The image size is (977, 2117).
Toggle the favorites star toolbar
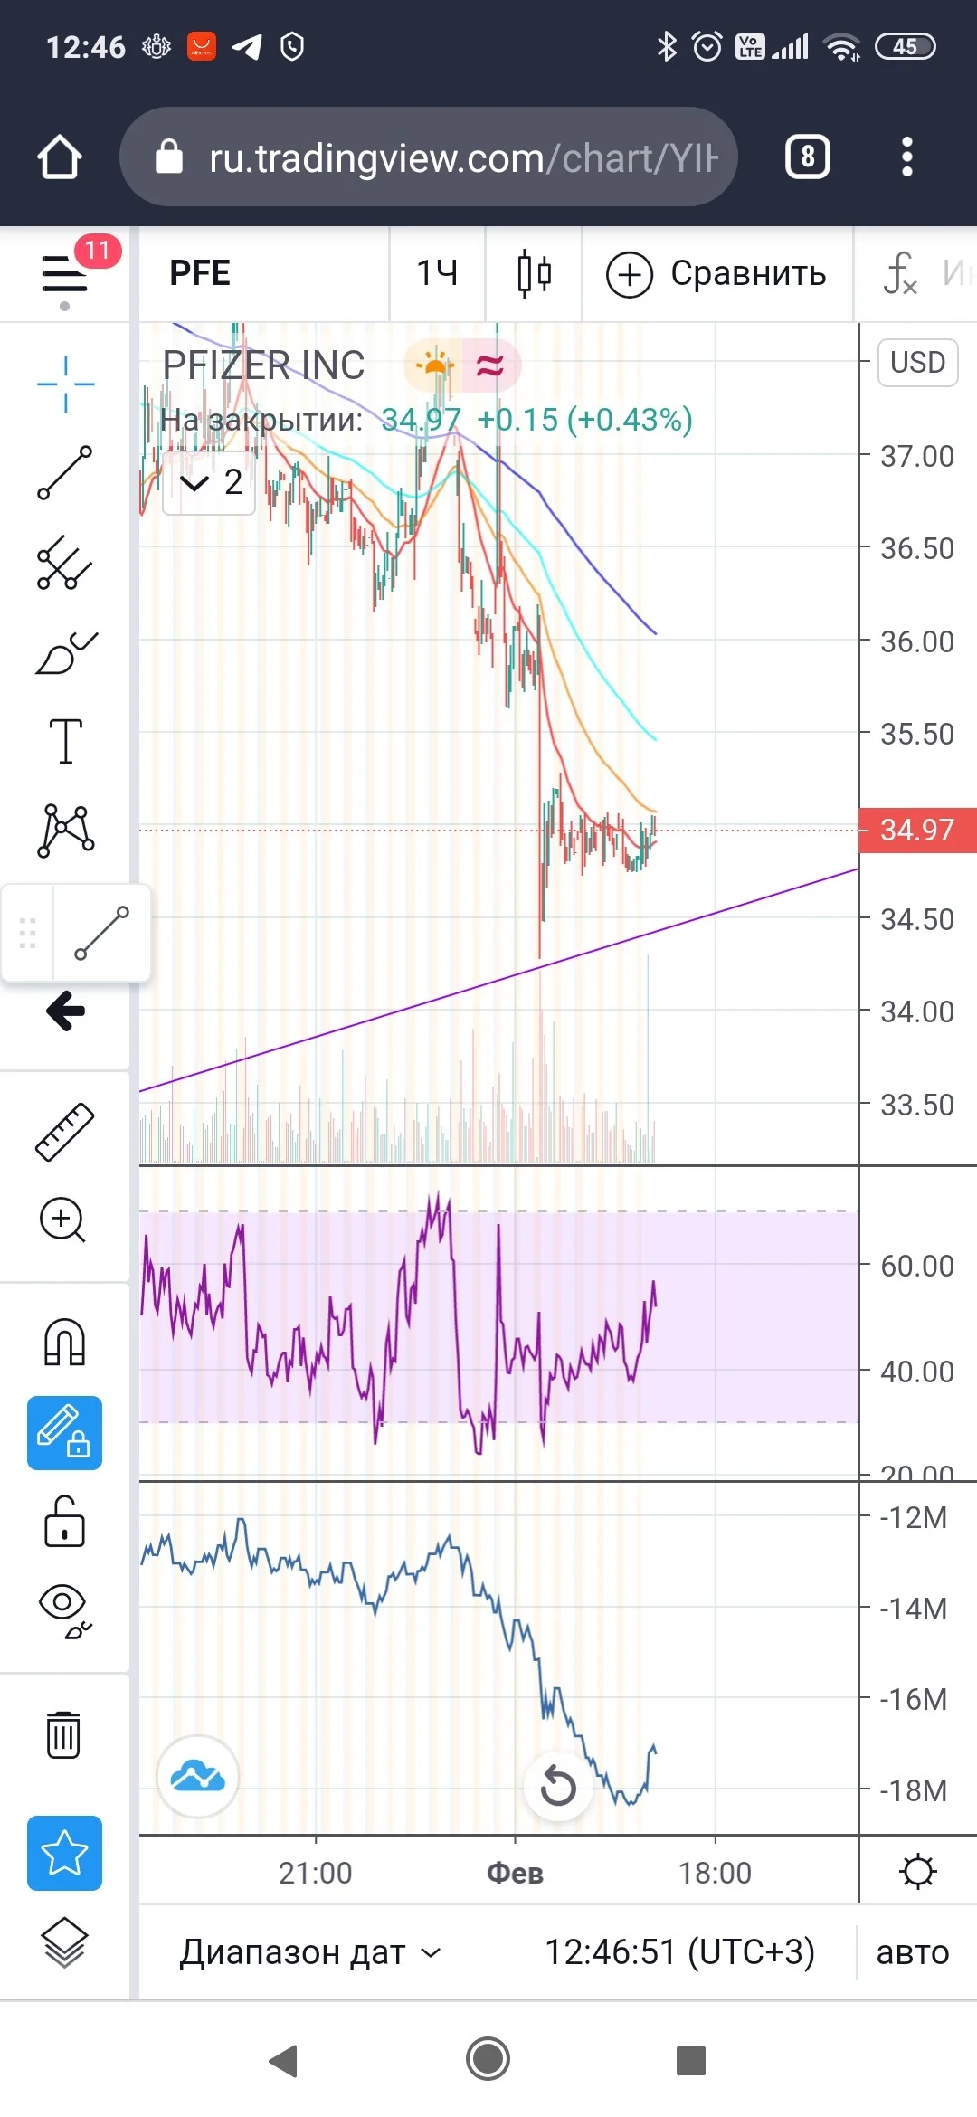click(64, 1853)
